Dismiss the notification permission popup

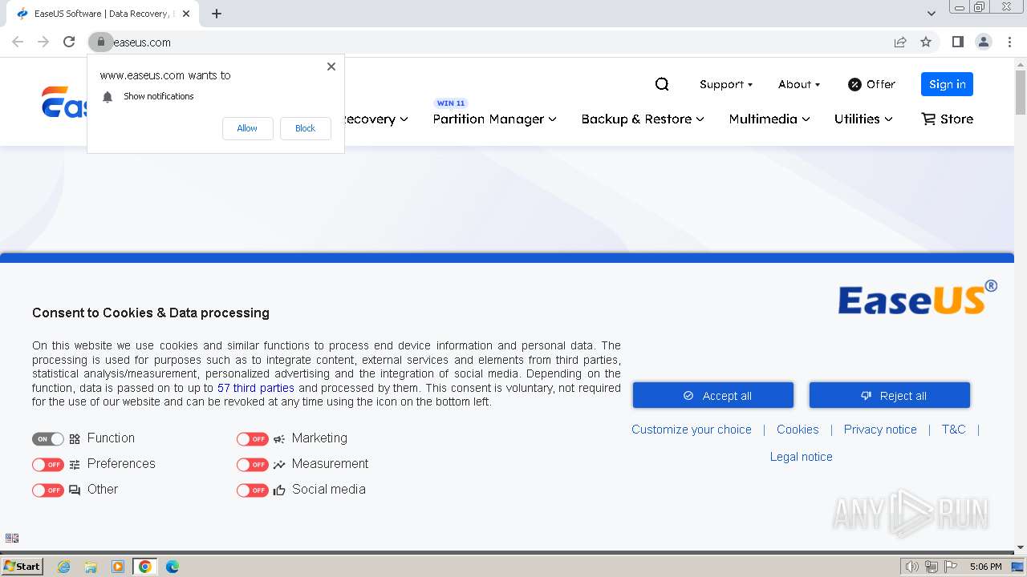[x=331, y=67]
